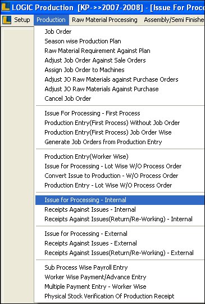Open the Assembly/Semi Finished menu
Image resolution: width=205 pixels, height=304 pixels.
[x=174, y=20]
